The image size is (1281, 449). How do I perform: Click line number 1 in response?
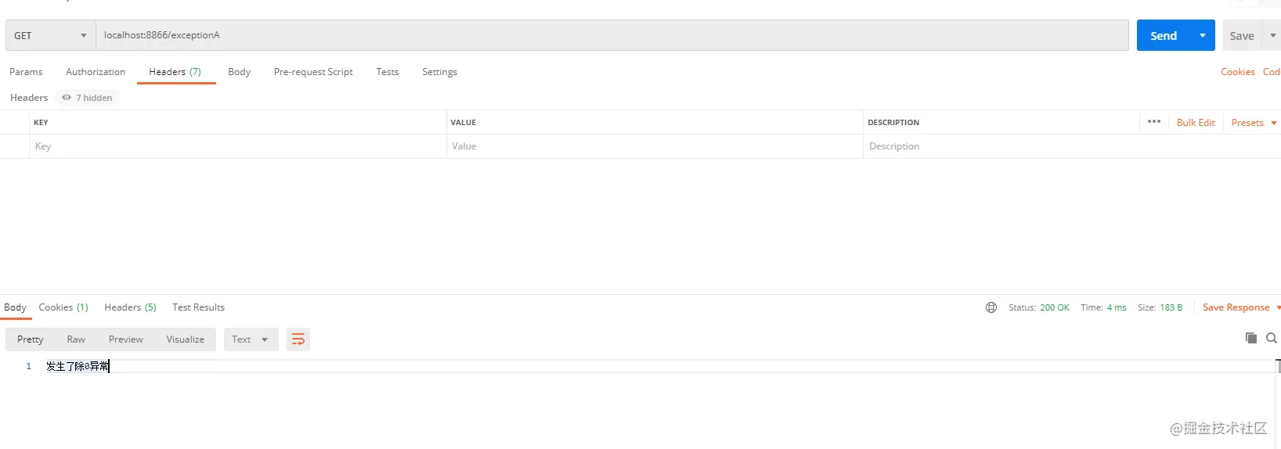(x=29, y=366)
